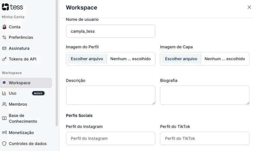Focus the Perfil do Instagram field
253x151 pixels.
click(111, 138)
